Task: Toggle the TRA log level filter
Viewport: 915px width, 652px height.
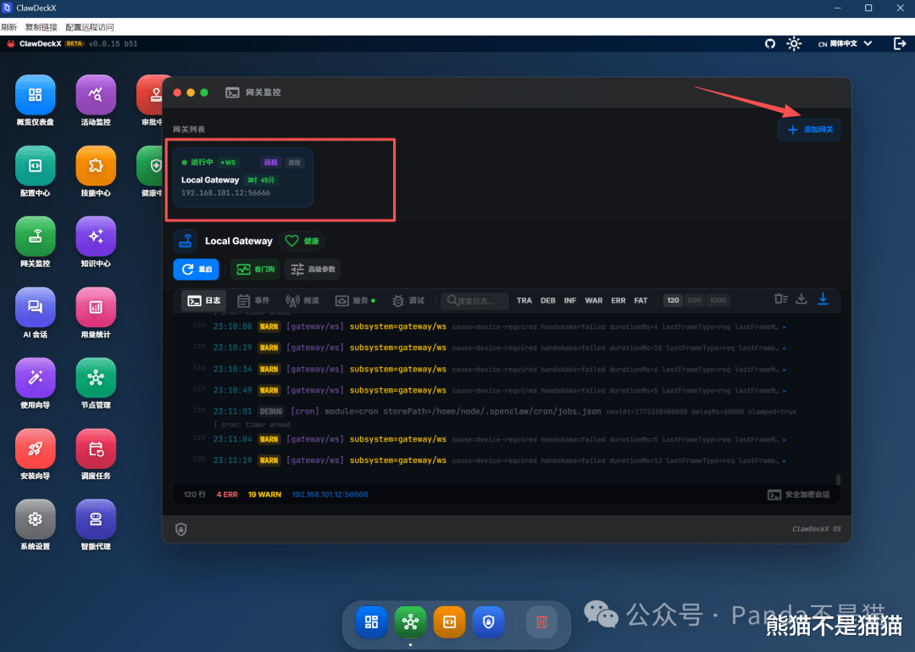Action: click(524, 301)
